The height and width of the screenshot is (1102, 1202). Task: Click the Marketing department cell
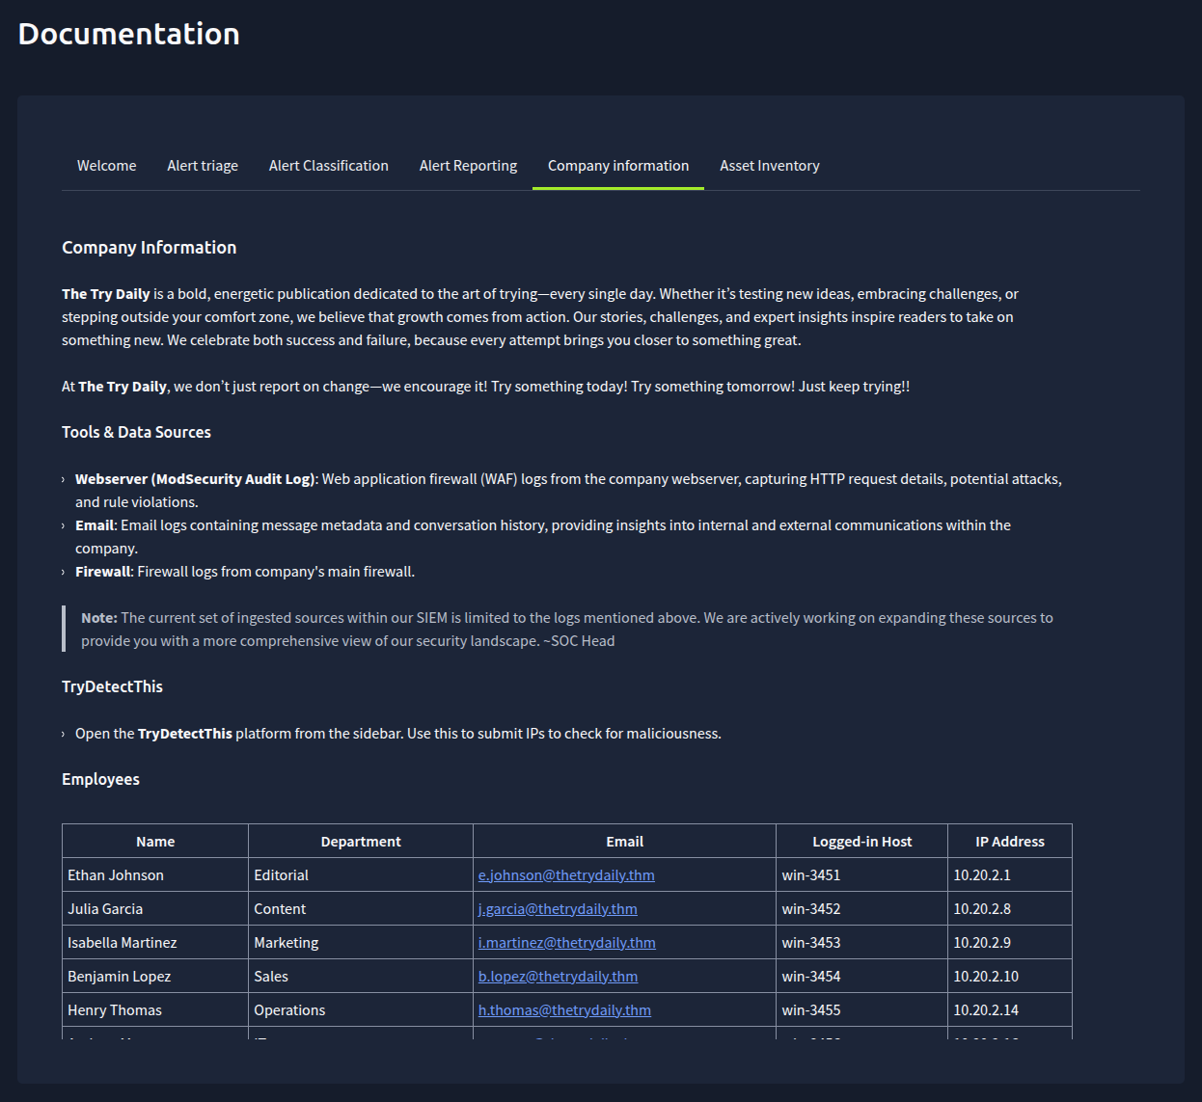[361, 943]
